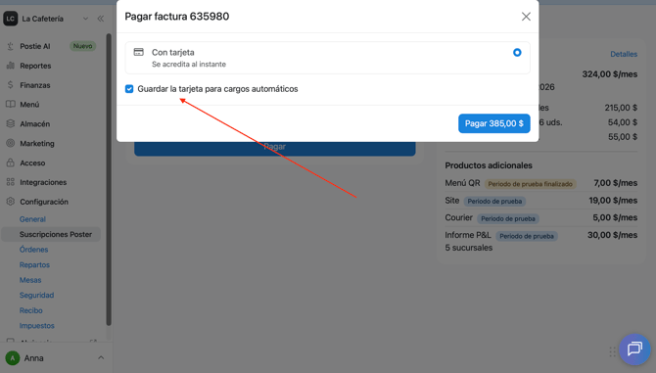Image resolution: width=656 pixels, height=373 pixels.
Task: Select the Con tarjeta radio button
Action: pyautogui.click(x=517, y=52)
